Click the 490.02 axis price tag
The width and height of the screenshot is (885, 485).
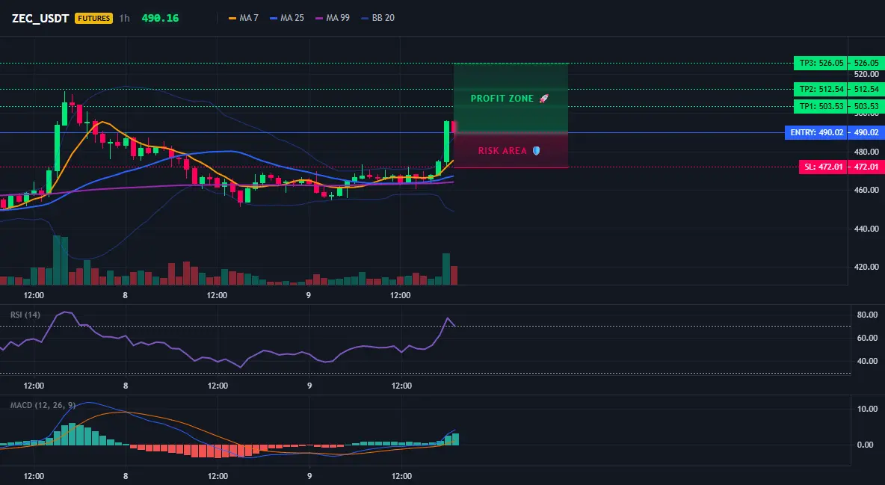click(866, 133)
